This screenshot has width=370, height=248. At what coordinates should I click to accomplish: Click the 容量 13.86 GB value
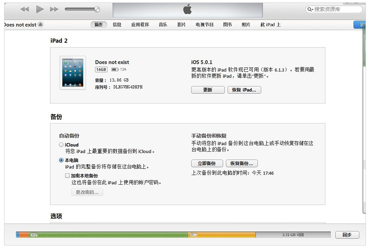tap(119, 80)
